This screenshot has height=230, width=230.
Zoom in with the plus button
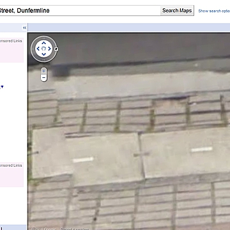coord(43,71)
